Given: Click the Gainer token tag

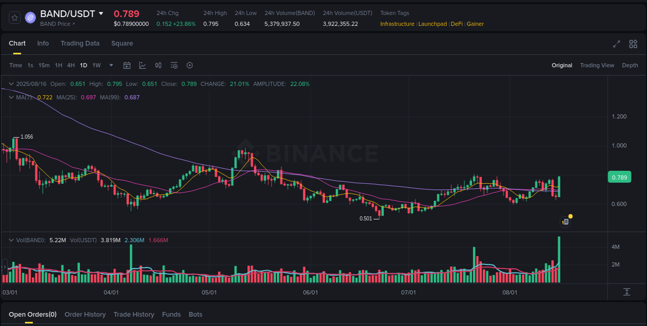Looking at the screenshot, I should click(475, 24).
